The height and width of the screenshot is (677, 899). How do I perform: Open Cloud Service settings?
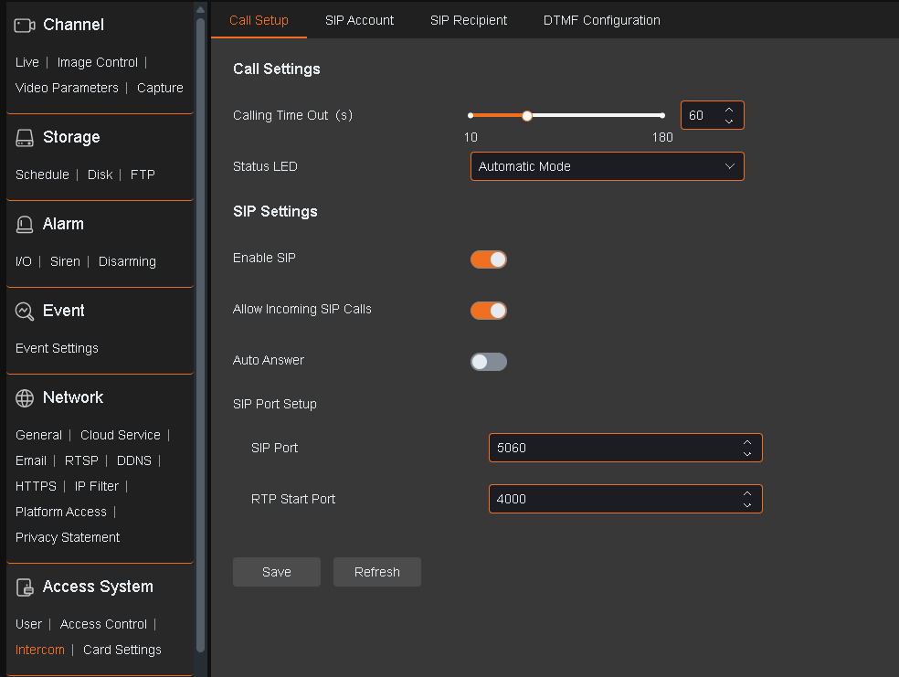pos(121,435)
